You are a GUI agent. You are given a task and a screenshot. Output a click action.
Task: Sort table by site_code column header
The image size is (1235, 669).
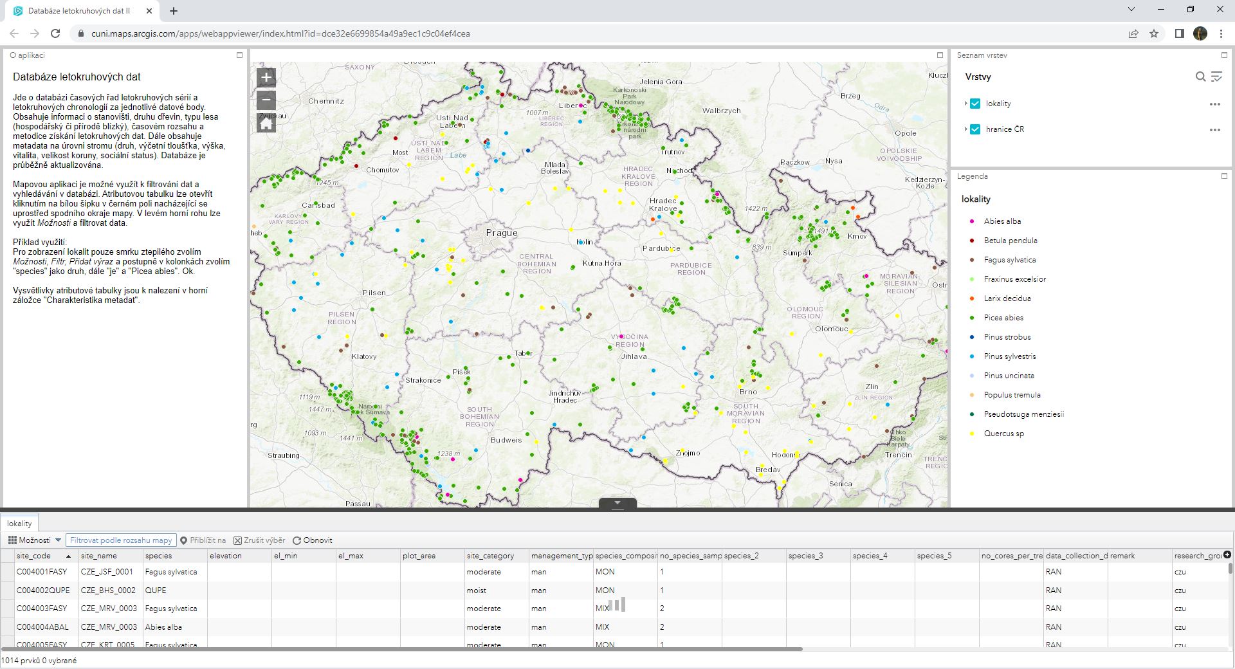(33, 556)
